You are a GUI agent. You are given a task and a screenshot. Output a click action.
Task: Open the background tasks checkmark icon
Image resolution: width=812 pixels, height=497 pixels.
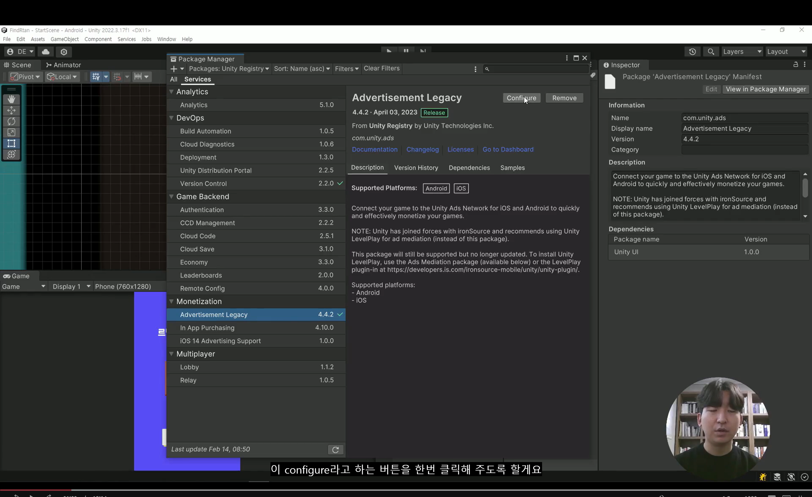tap(805, 477)
